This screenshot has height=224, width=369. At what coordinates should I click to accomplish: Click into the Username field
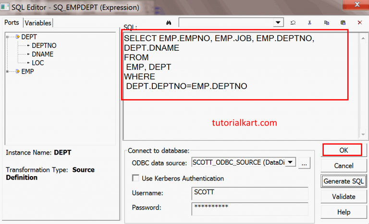click(249, 193)
